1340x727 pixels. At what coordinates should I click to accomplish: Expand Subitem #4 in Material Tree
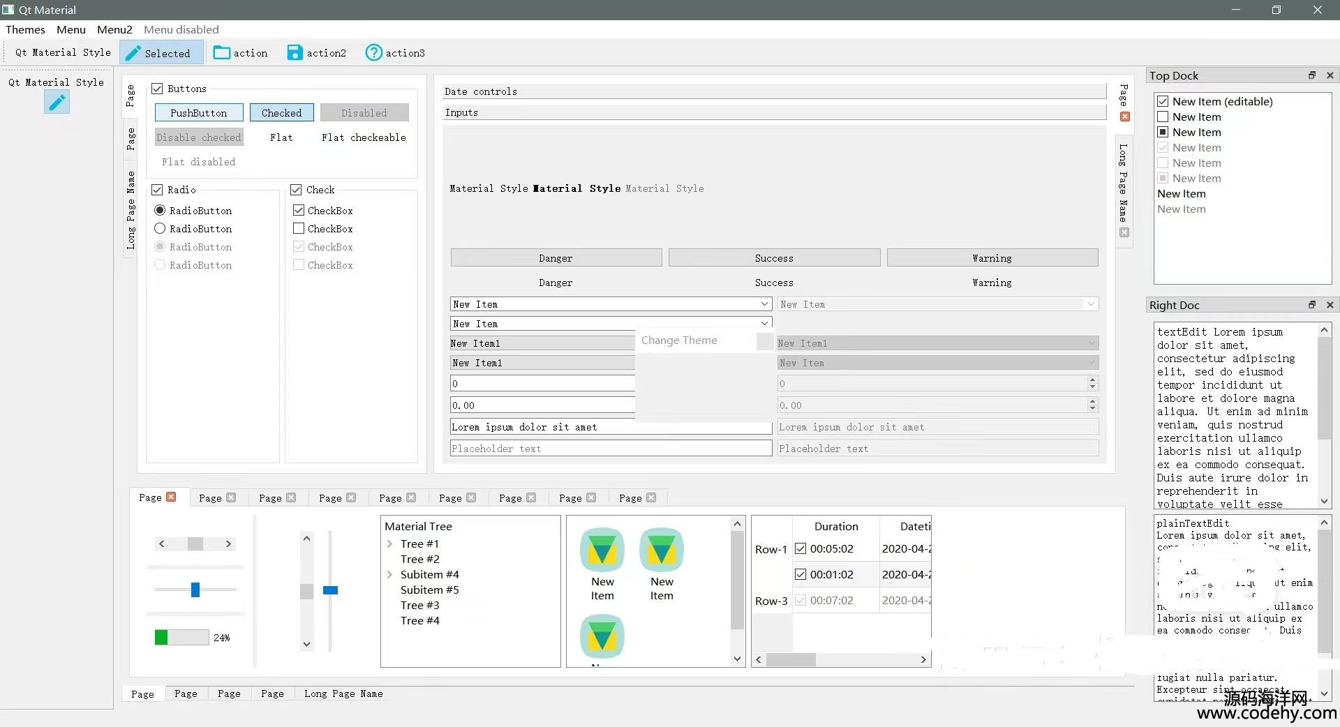click(x=389, y=574)
